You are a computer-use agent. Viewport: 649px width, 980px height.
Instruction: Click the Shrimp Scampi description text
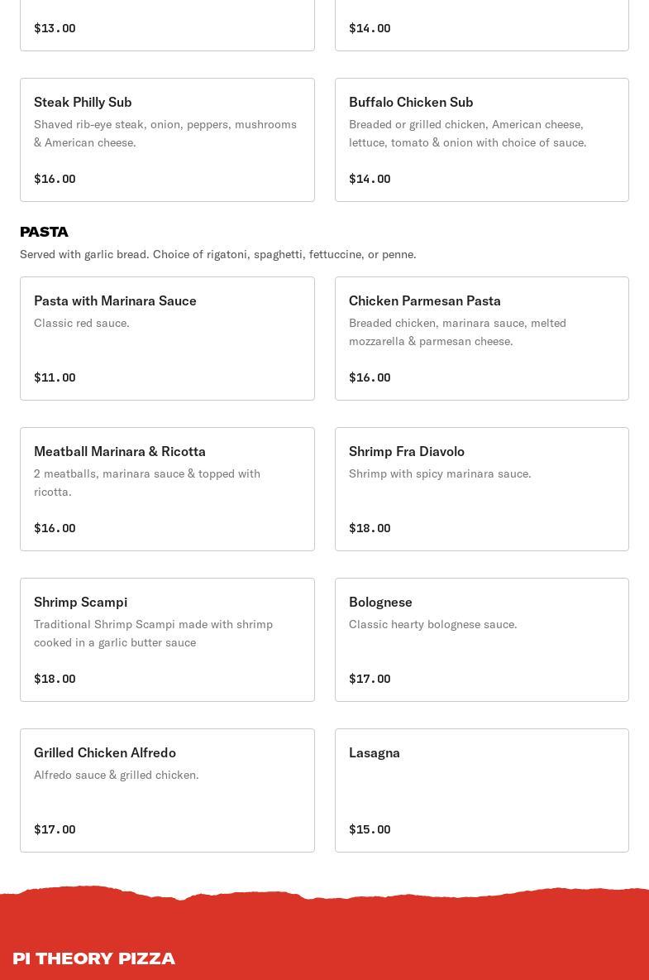(153, 633)
